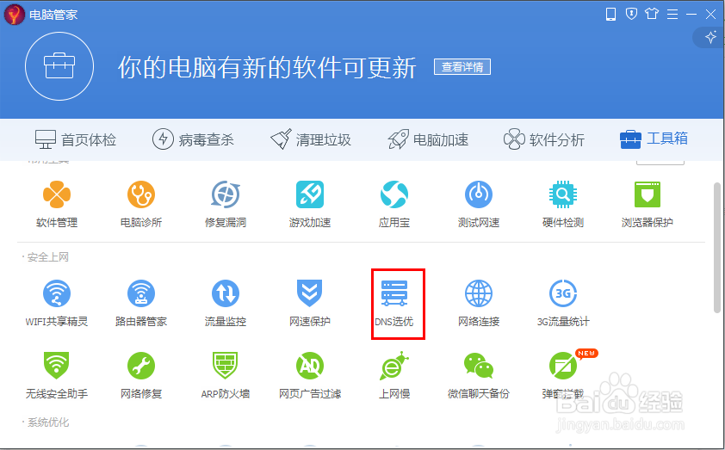Open 网速保护 speed protection
This screenshot has height=450, width=725.
coord(310,303)
